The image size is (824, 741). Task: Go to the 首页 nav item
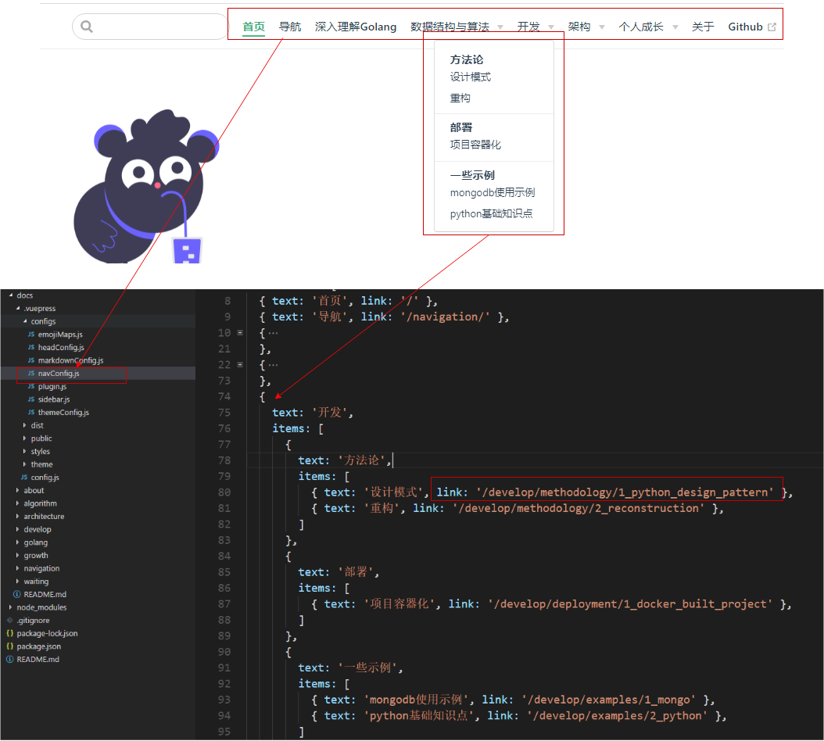pos(253,27)
